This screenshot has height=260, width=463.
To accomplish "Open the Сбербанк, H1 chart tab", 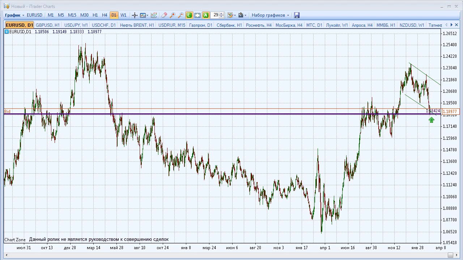I will tap(229, 25).
